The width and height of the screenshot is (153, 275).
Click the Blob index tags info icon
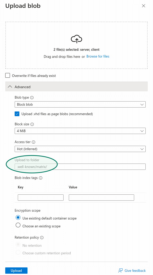[41, 178]
